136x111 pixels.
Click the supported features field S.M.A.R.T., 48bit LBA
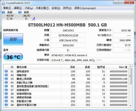[91, 60]
